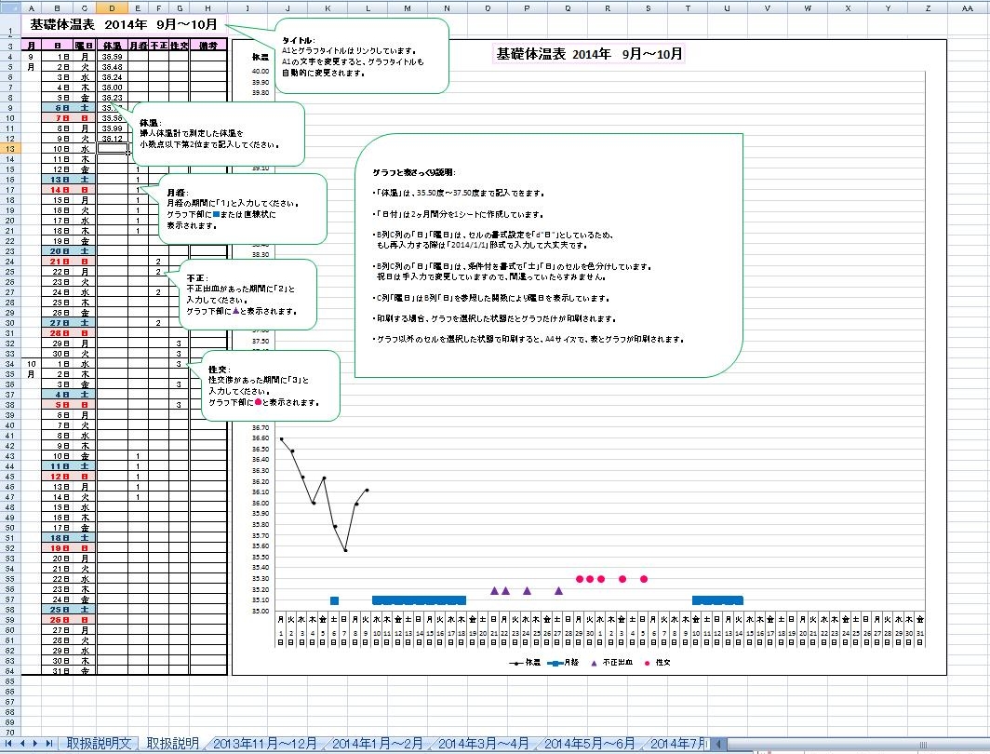This screenshot has width=990, height=754.
Task: Click the isolated blue 月経 square marker on day 6
Action: 335,600
